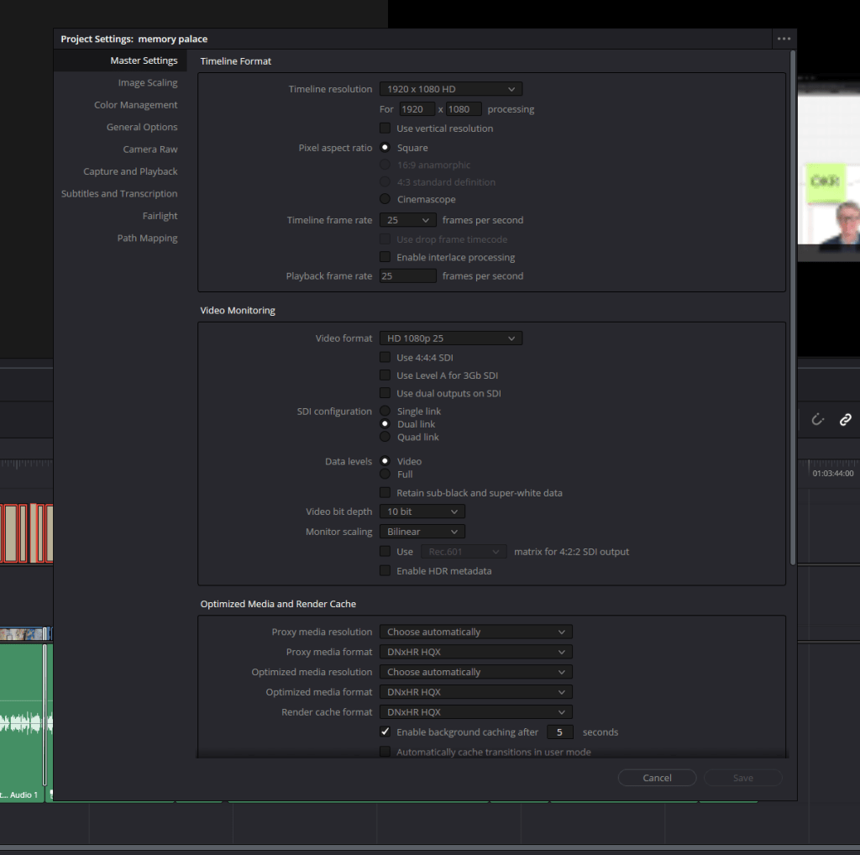
Task: Toggle Use 4:4:4 SDI checkbox
Action: click(x=385, y=357)
